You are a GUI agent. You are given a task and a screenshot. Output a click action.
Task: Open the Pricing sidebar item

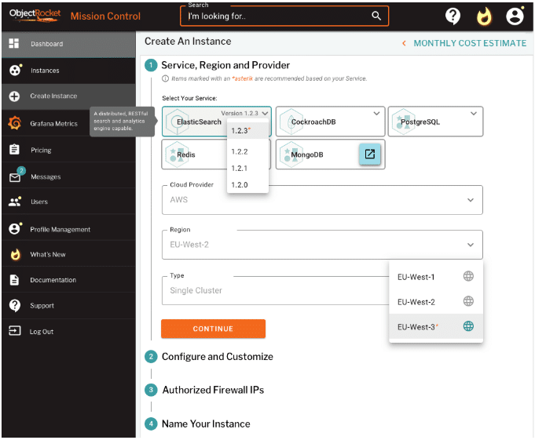(68, 150)
